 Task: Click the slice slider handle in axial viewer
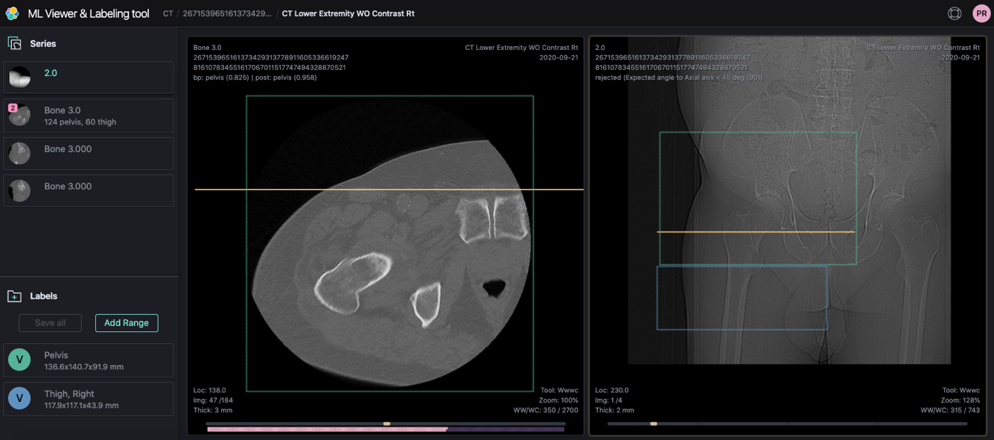pos(386,424)
